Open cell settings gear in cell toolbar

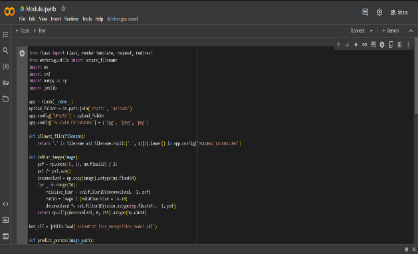382,44
